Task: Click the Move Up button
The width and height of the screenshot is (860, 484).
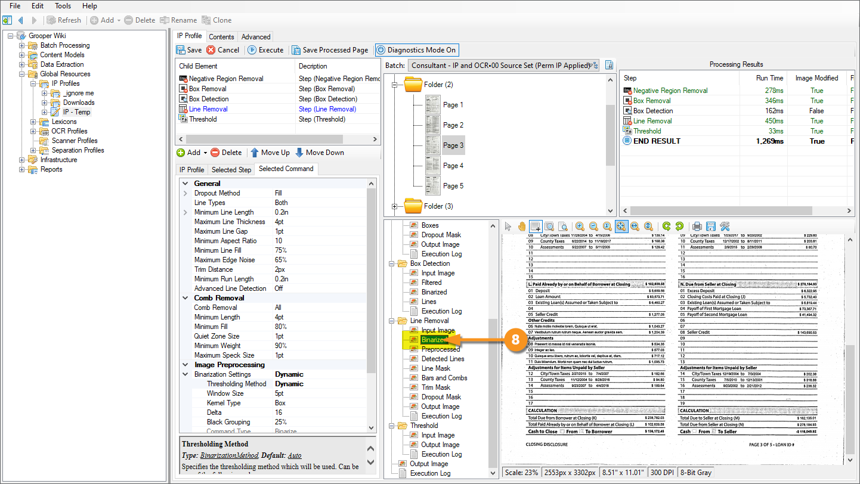Action: click(270, 153)
